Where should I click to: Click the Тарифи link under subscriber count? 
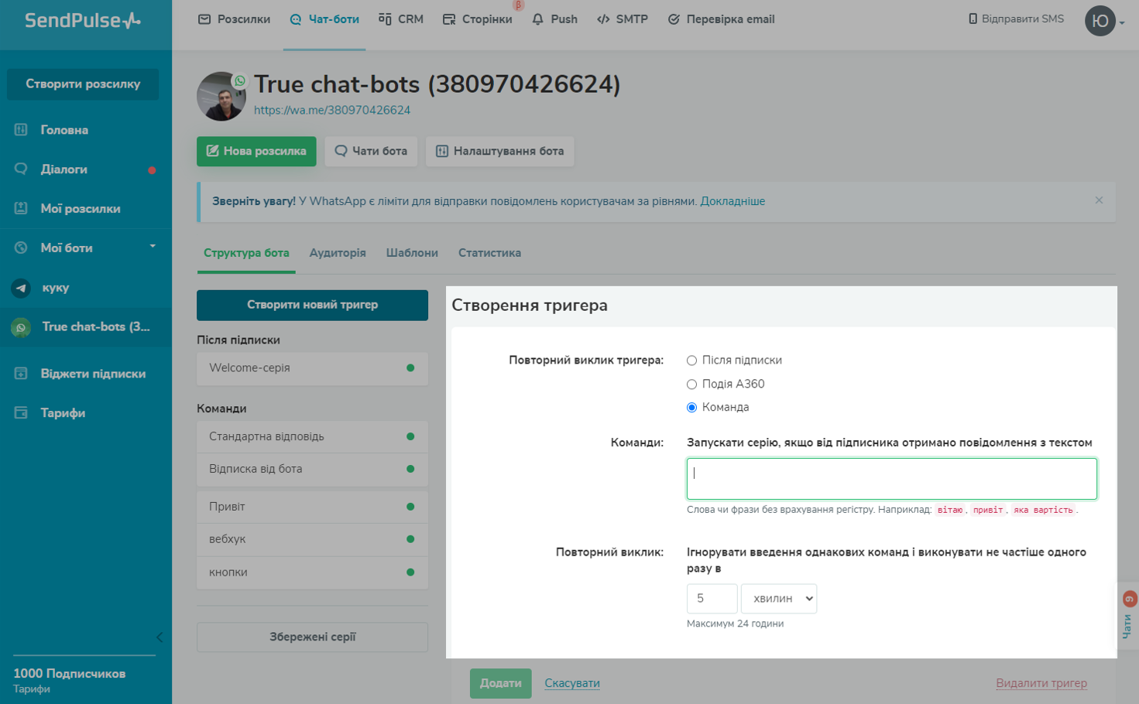pos(32,689)
